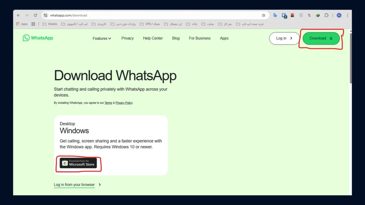Open the Help Center nav item
Viewport: 365px width, 205px height.
coord(153,38)
